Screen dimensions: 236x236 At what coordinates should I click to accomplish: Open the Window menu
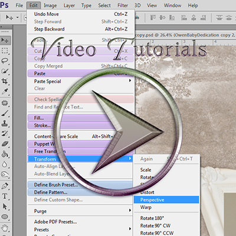(x=172, y=5)
